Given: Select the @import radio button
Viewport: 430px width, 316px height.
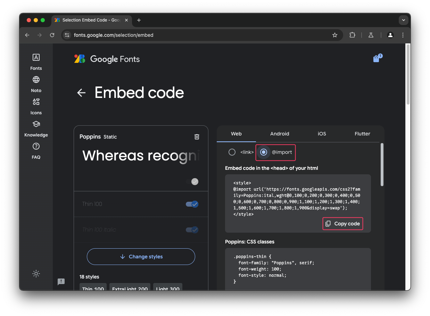Looking at the screenshot, I should (x=264, y=152).
